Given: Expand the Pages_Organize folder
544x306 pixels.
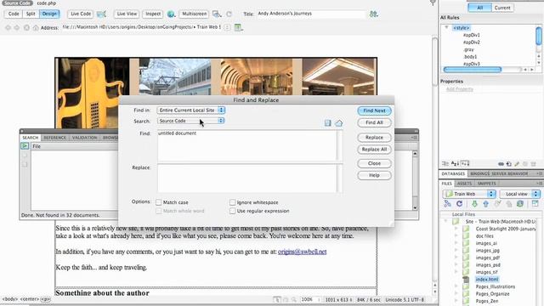Looking at the screenshot, I should tap(456, 294).
